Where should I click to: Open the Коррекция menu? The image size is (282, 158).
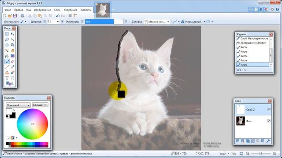click(70, 10)
